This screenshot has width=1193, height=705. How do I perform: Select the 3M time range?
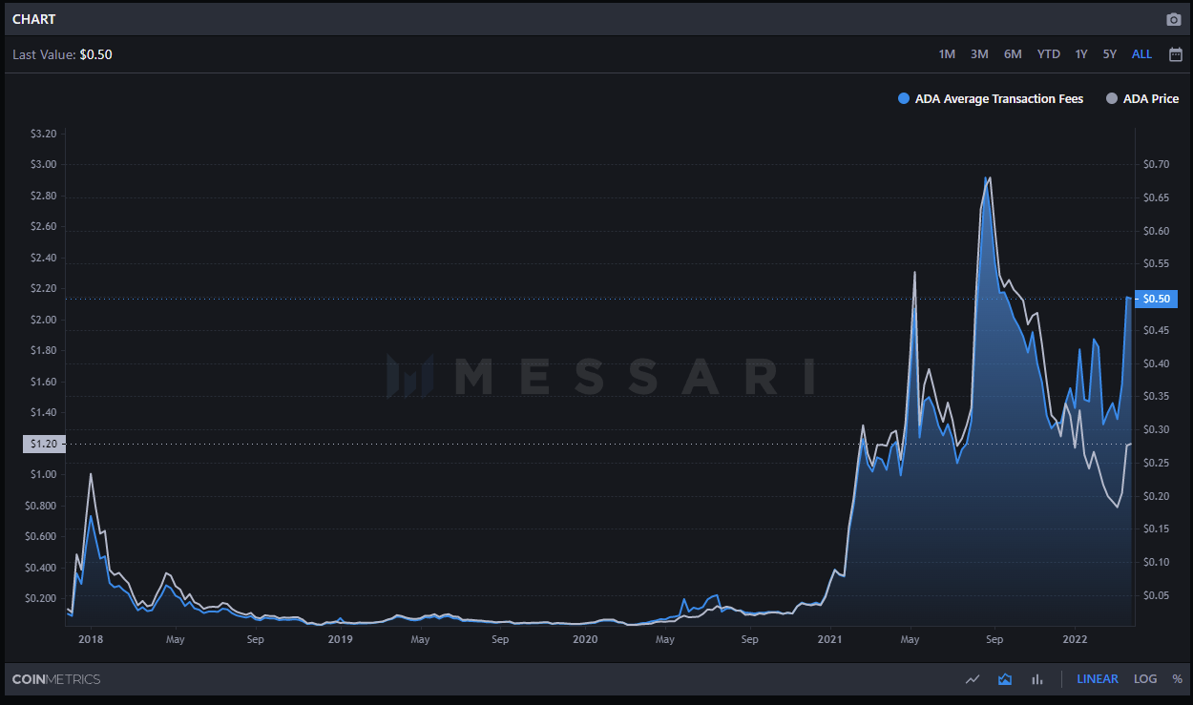pos(979,54)
